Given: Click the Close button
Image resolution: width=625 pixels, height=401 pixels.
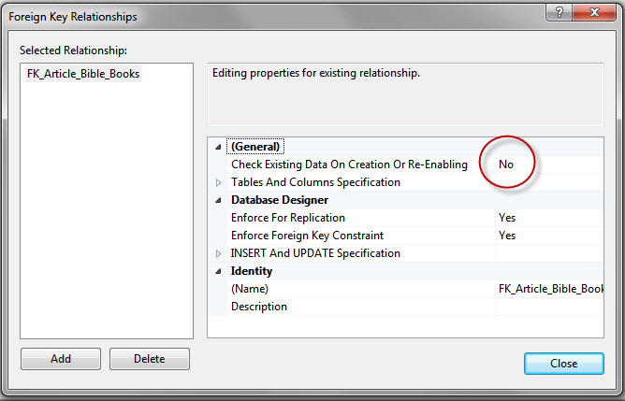Looking at the screenshot, I should click(x=564, y=364).
